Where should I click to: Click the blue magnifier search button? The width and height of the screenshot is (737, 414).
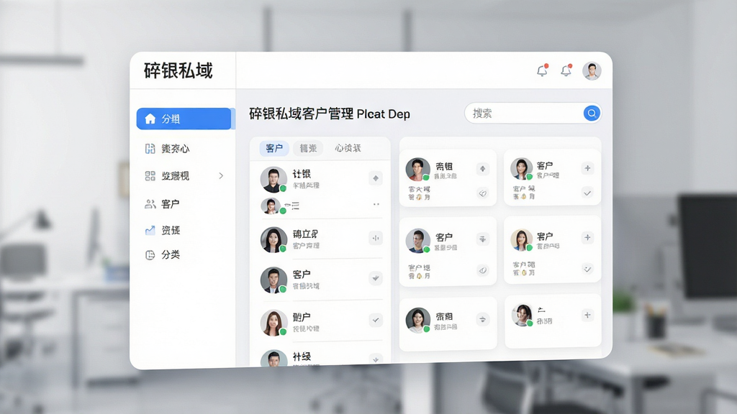coord(592,113)
